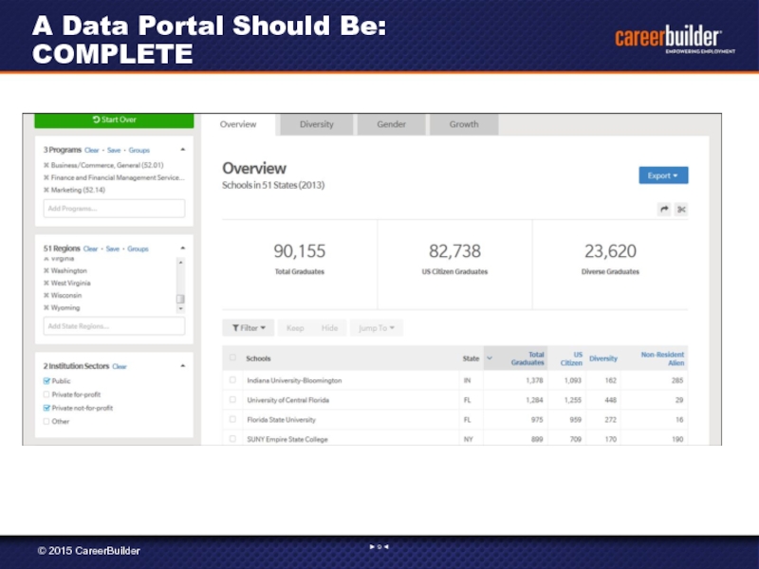The image size is (759, 569).
Task: Remove Wyoming from the regions list
Action: 46,307
